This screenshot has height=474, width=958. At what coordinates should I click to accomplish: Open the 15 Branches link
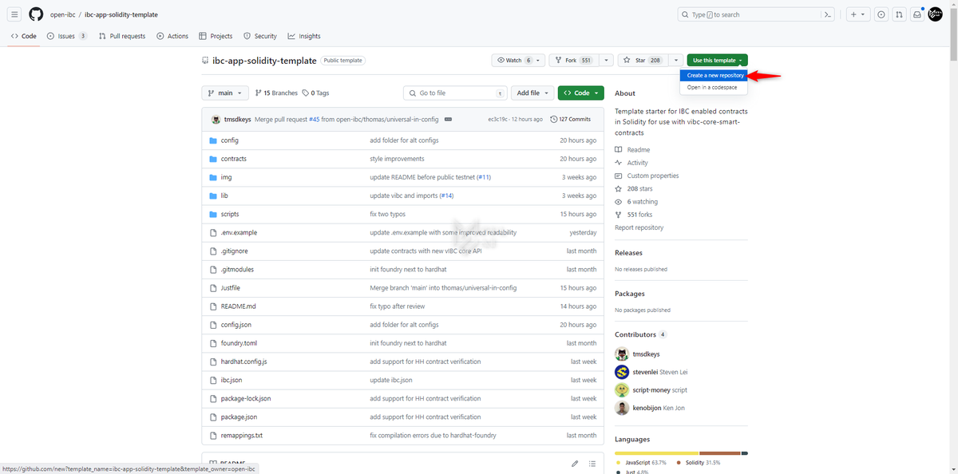tap(276, 93)
